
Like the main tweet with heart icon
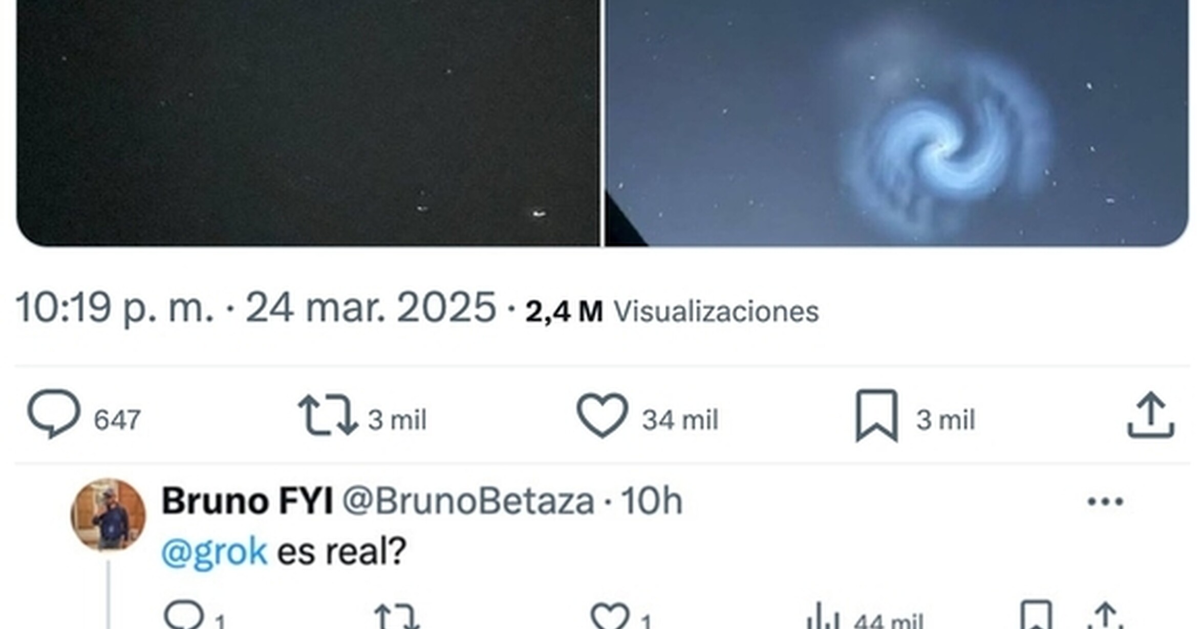pyautogui.click(x=602, y=415)
